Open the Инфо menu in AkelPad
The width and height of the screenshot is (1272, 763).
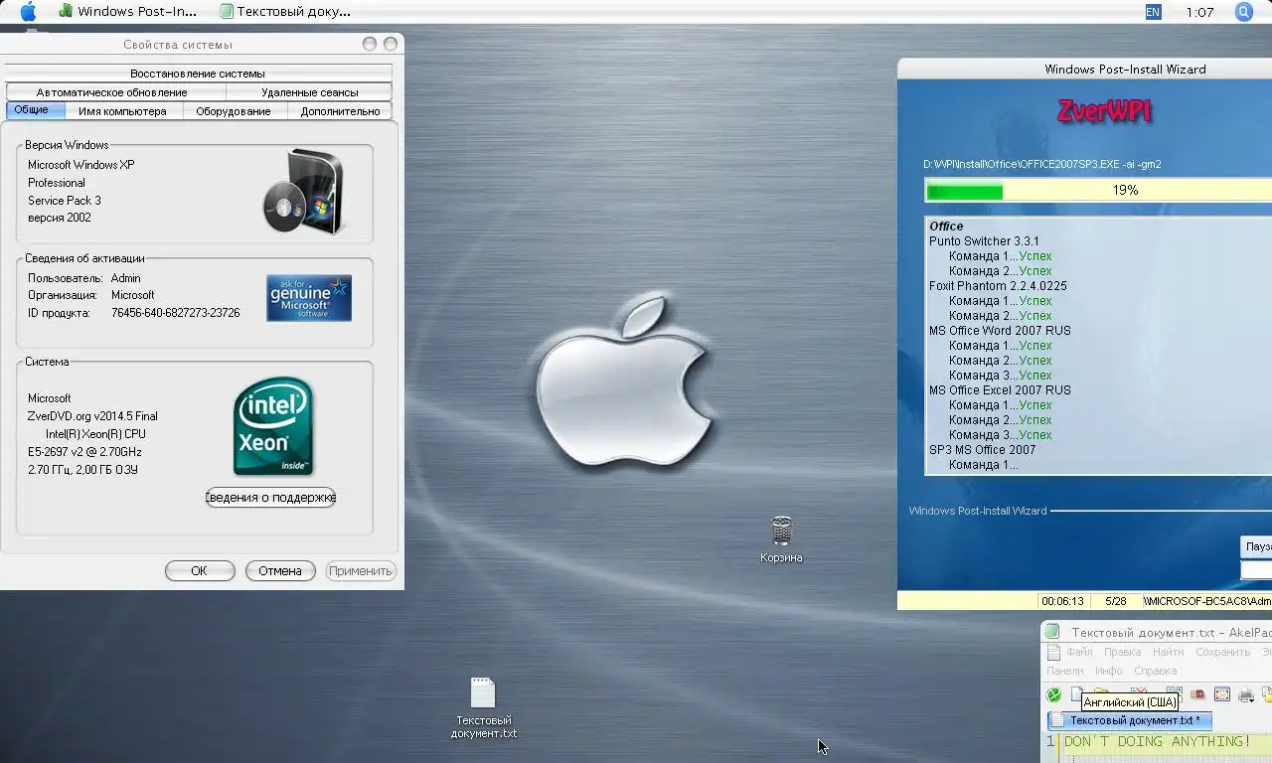(1108, 671)
